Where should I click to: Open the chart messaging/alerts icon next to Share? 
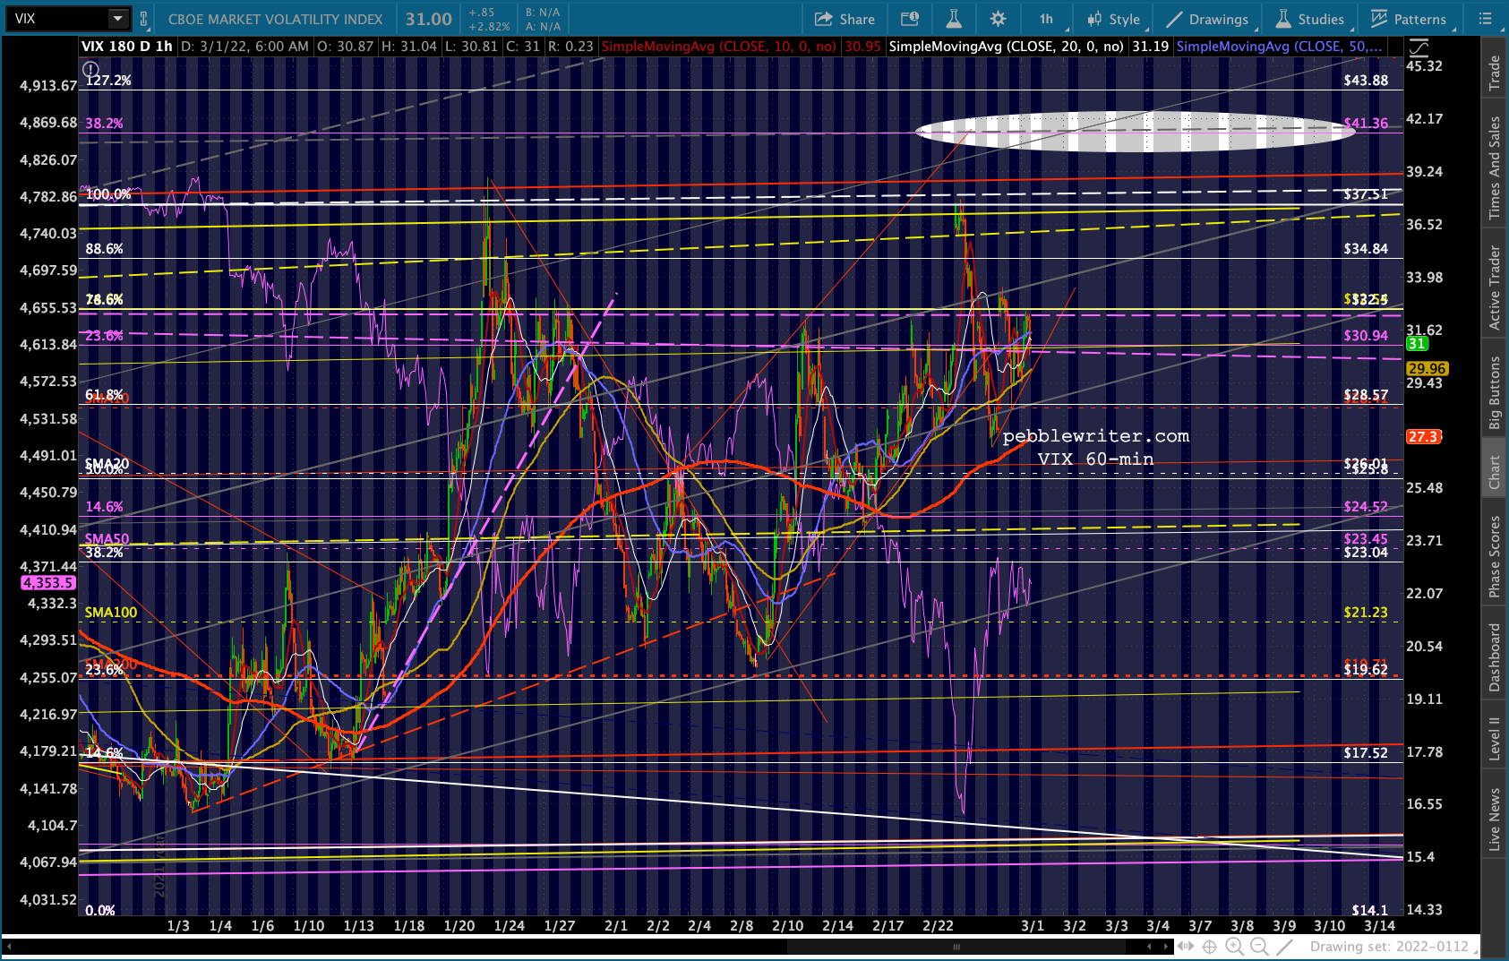coord(909,19)
